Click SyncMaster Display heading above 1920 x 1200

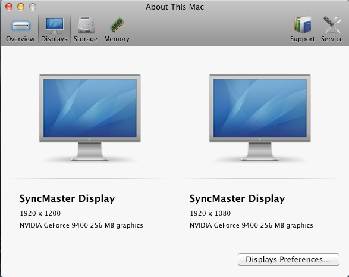pyautogui.click(x=67, y=198)
